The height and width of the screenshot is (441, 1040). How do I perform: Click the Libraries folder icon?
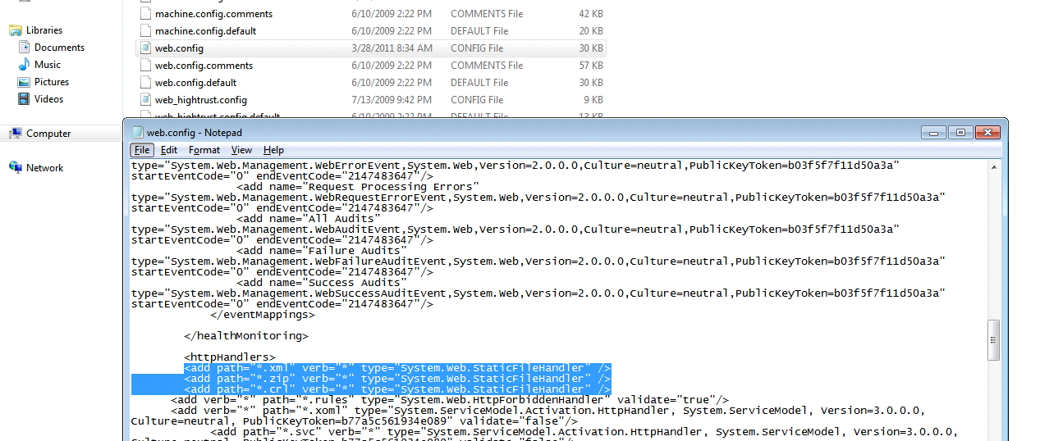[16, 30]
